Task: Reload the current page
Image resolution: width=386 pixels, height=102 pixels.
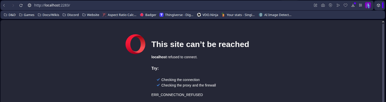Action: (x=21, y=5)
